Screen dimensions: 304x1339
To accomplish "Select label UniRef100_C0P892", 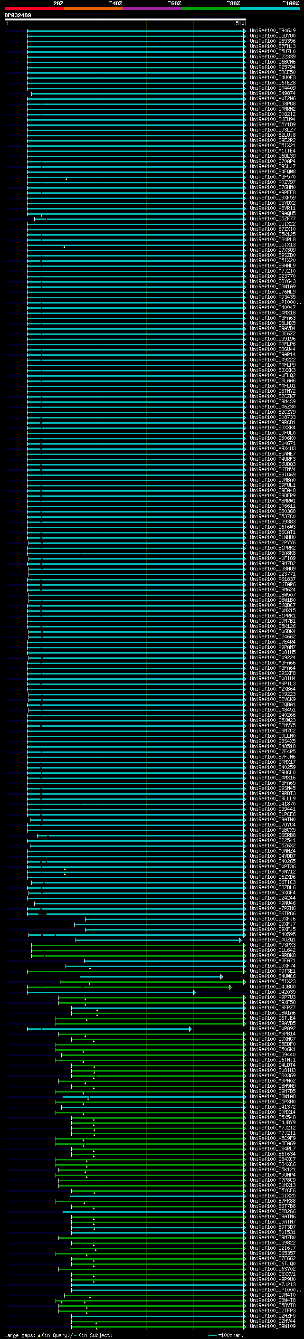I will [x=273, y=1029].
